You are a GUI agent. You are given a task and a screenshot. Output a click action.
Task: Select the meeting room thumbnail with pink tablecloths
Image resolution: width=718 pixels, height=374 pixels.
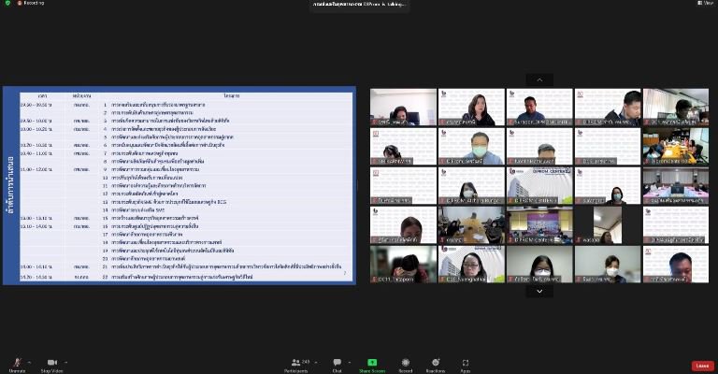coord(675,185)
